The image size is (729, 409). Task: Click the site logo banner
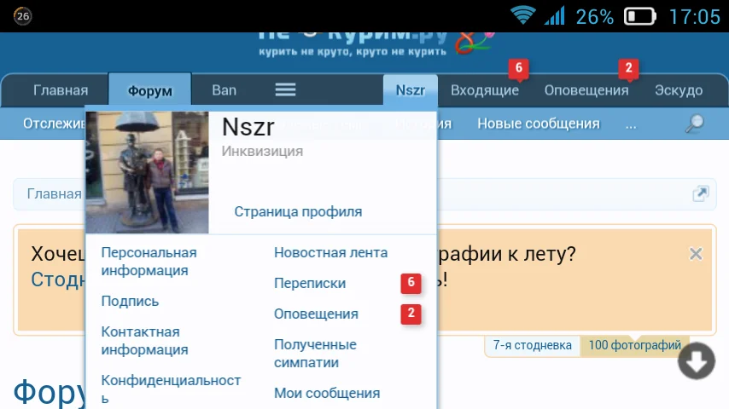pos(375,44)
